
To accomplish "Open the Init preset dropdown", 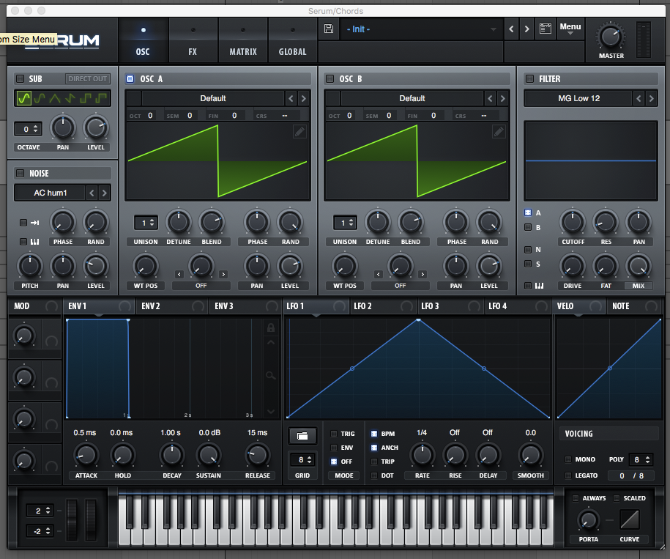I will (421, 29).
